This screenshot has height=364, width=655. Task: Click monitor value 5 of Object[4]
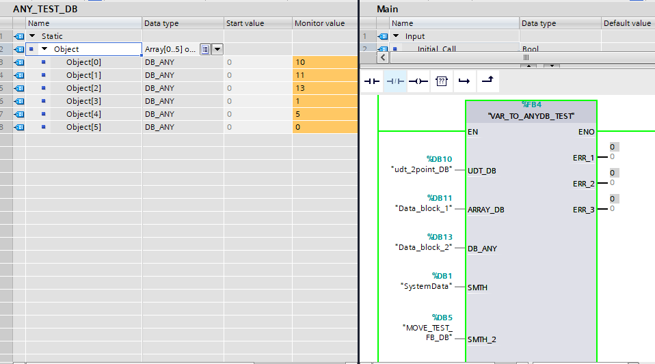[x=325, y=114]
